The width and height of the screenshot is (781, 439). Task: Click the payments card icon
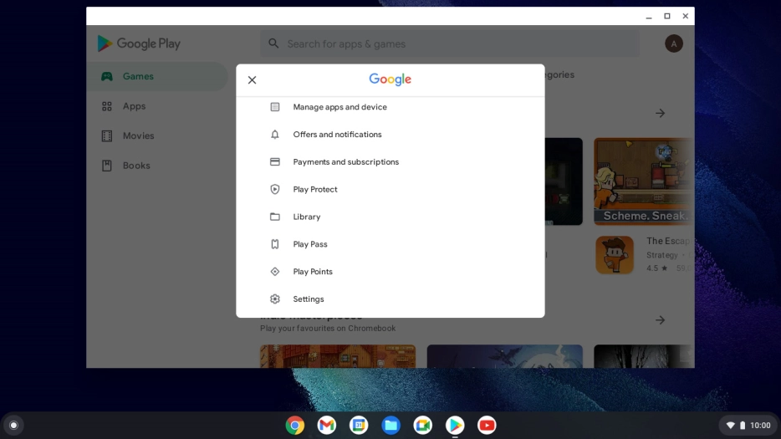275,162
